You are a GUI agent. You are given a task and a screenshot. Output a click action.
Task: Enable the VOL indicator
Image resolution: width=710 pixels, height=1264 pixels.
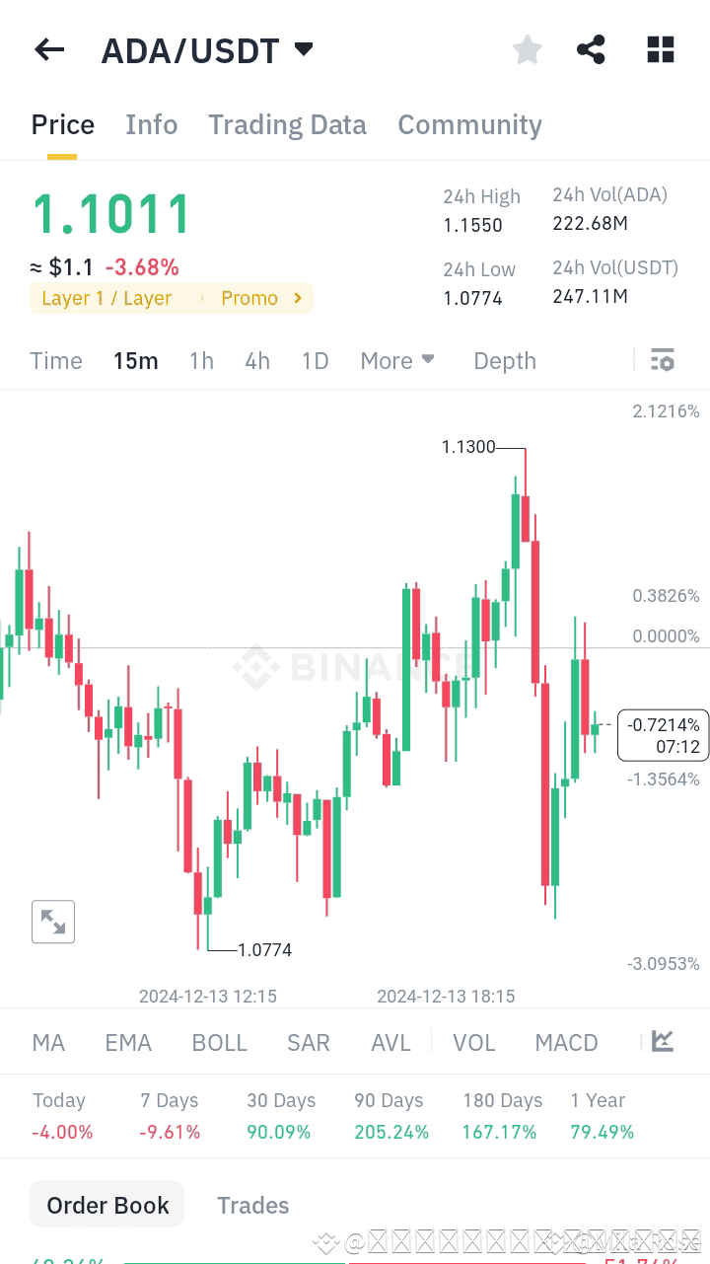coord(474,1042)
